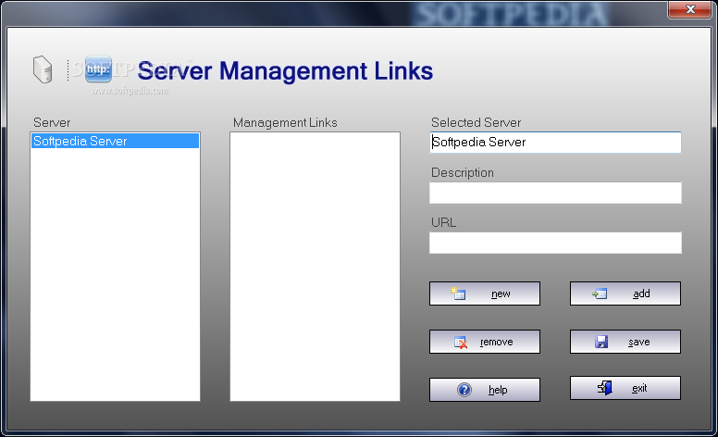Click the blue question mark help icon
The width and height of the screenshot is (718, 437).
click(x=464, y=390)
